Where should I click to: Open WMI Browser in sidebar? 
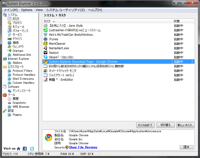point(21,107)
